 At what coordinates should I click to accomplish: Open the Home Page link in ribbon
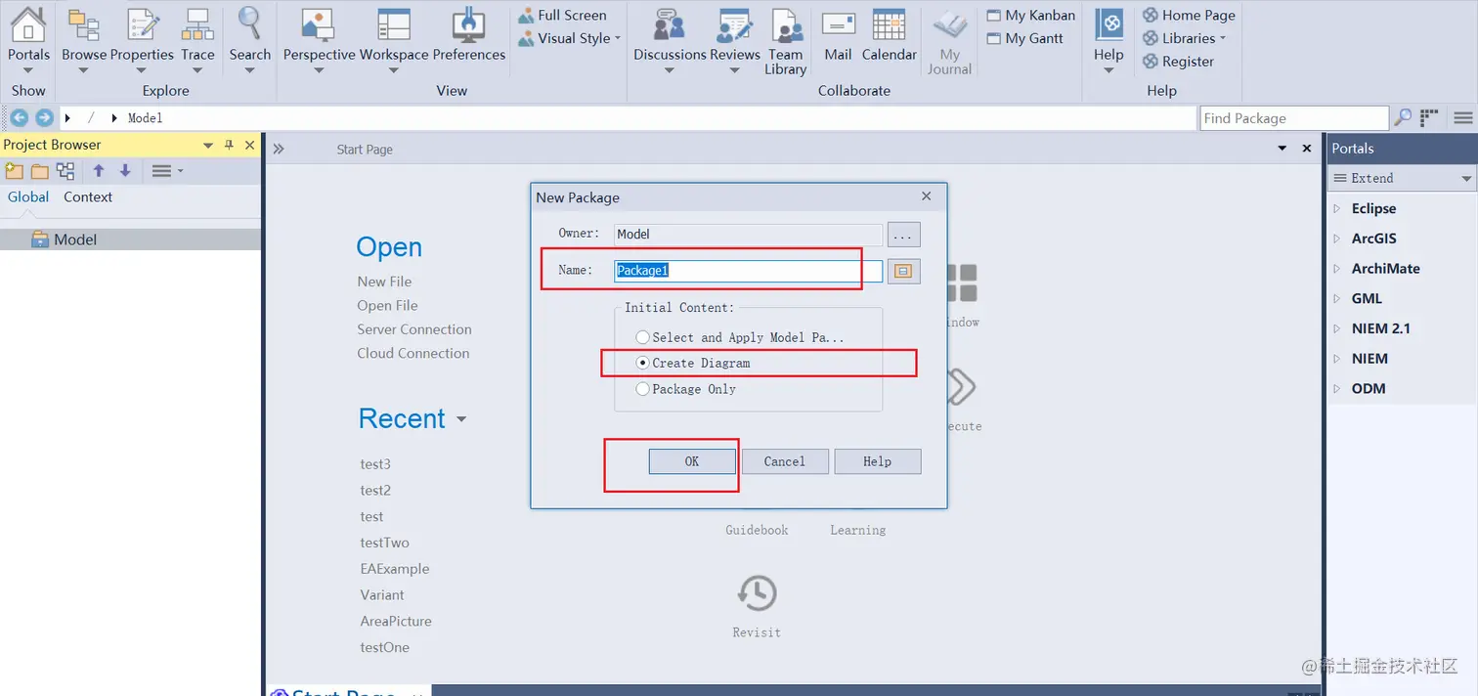[x=1190, y=15]
